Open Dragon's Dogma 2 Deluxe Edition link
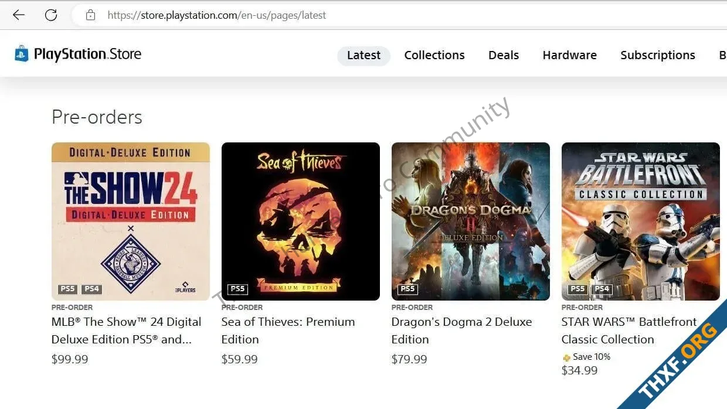This screenshot has width=727, height=409. pyautogui.click(x=461, y=330)
